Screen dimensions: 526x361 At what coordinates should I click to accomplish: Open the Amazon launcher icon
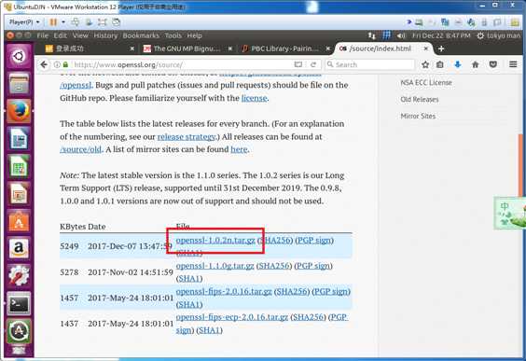pyautogui.click(x=19, y=249)
